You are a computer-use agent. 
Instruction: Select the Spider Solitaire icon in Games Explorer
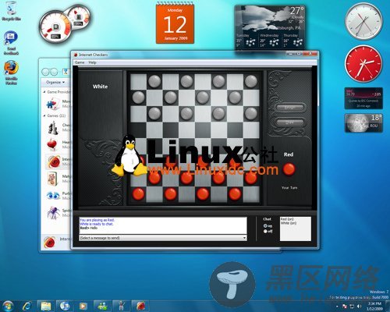click(53, 213)
